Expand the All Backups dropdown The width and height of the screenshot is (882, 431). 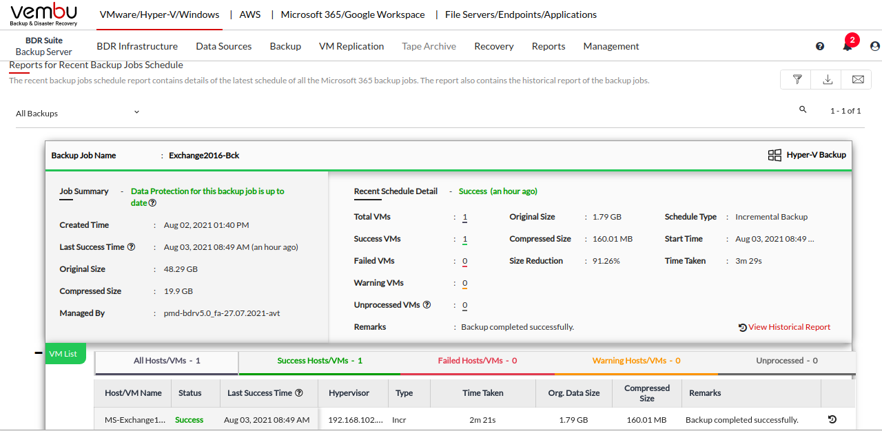coord(78,113)
